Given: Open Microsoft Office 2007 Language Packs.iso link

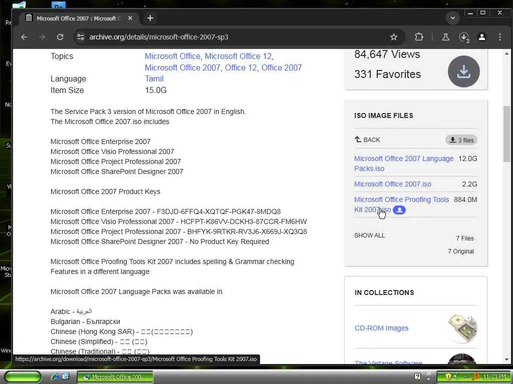Looking at the screenshot, I should [x=404, y=163].
